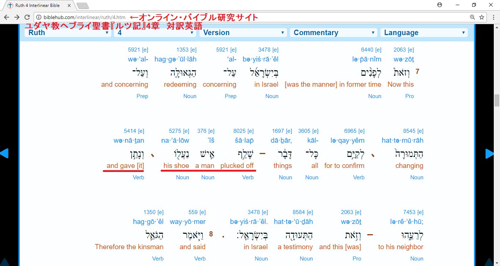Screen dimensions: 500x266
Task: Click transliteration hat·tə·'ū·ḏāh
Action: 293,222
